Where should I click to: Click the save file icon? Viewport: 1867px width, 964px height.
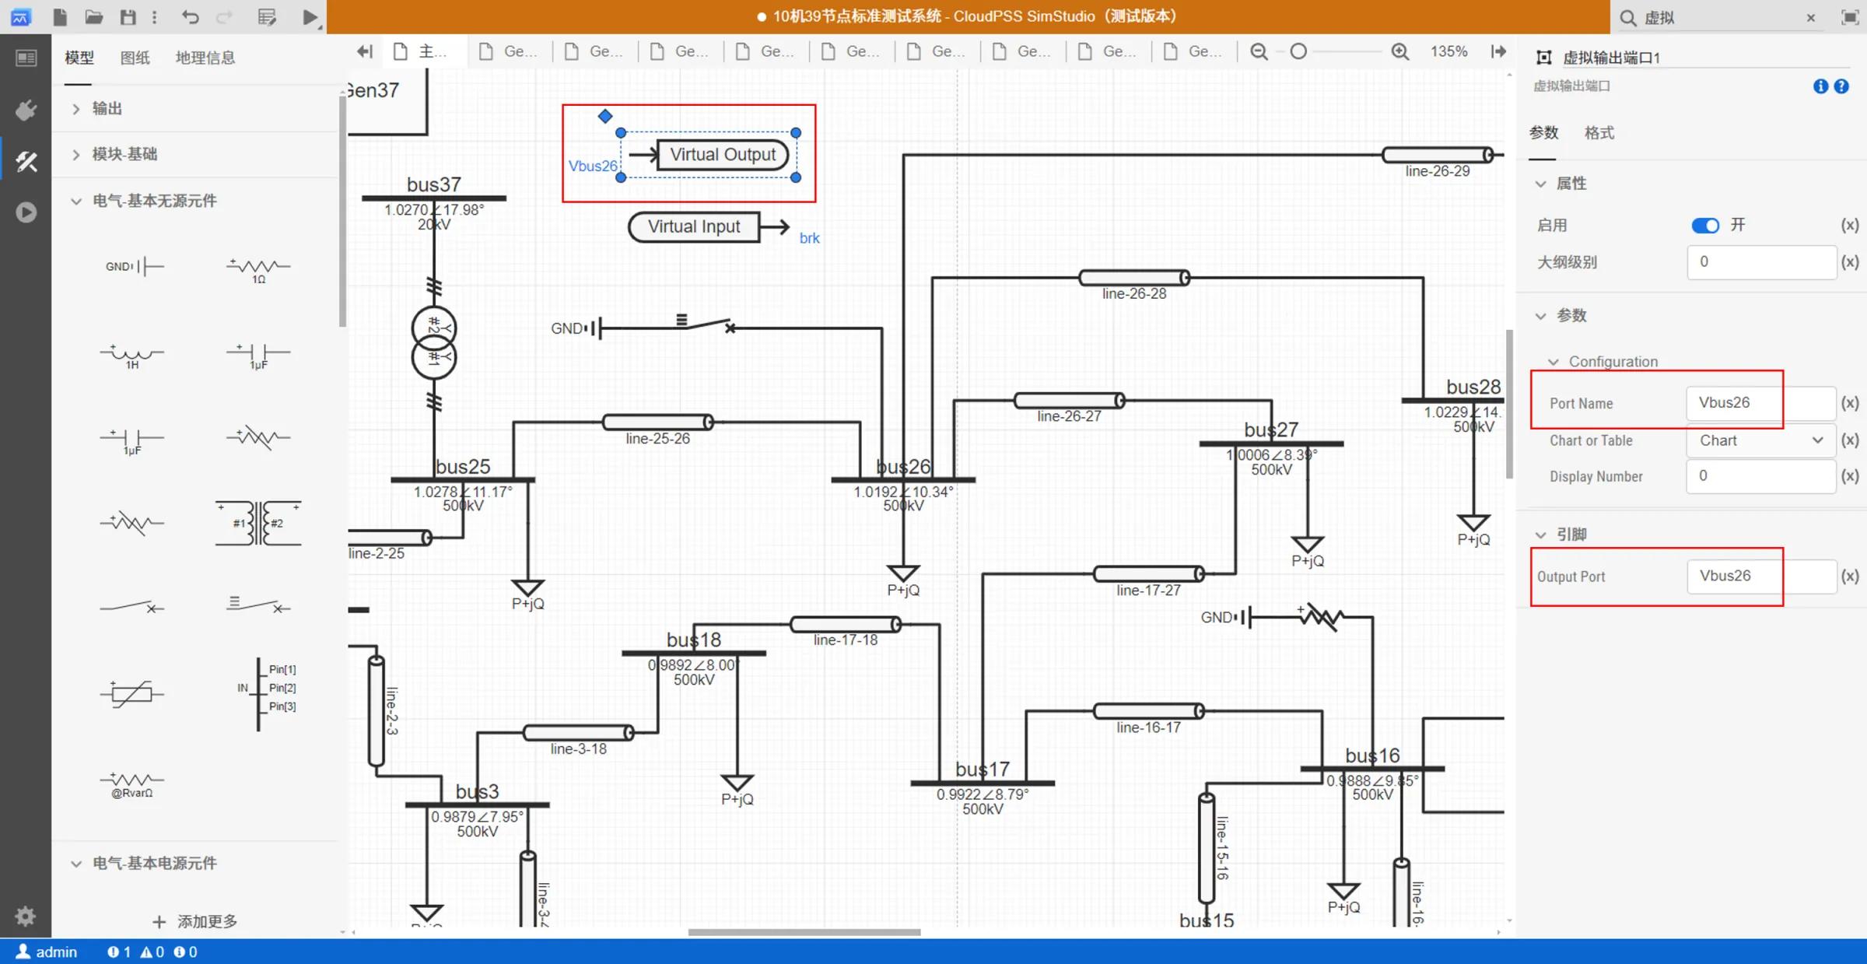[128, 17]
